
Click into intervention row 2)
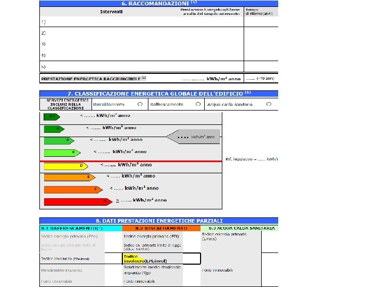pos(141,33)
